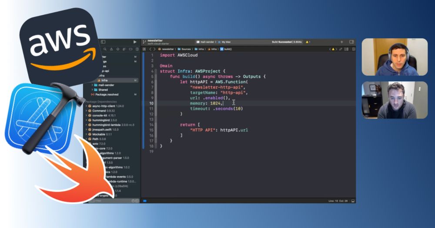435x228 pixels.
Task: Expand the jmespath.swift package
Action: click(87, 130)
